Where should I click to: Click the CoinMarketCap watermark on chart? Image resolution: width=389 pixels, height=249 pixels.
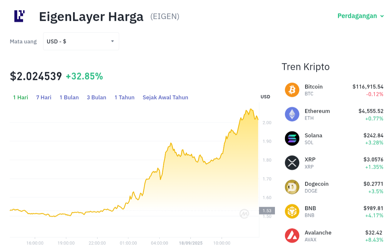[244, 214]
